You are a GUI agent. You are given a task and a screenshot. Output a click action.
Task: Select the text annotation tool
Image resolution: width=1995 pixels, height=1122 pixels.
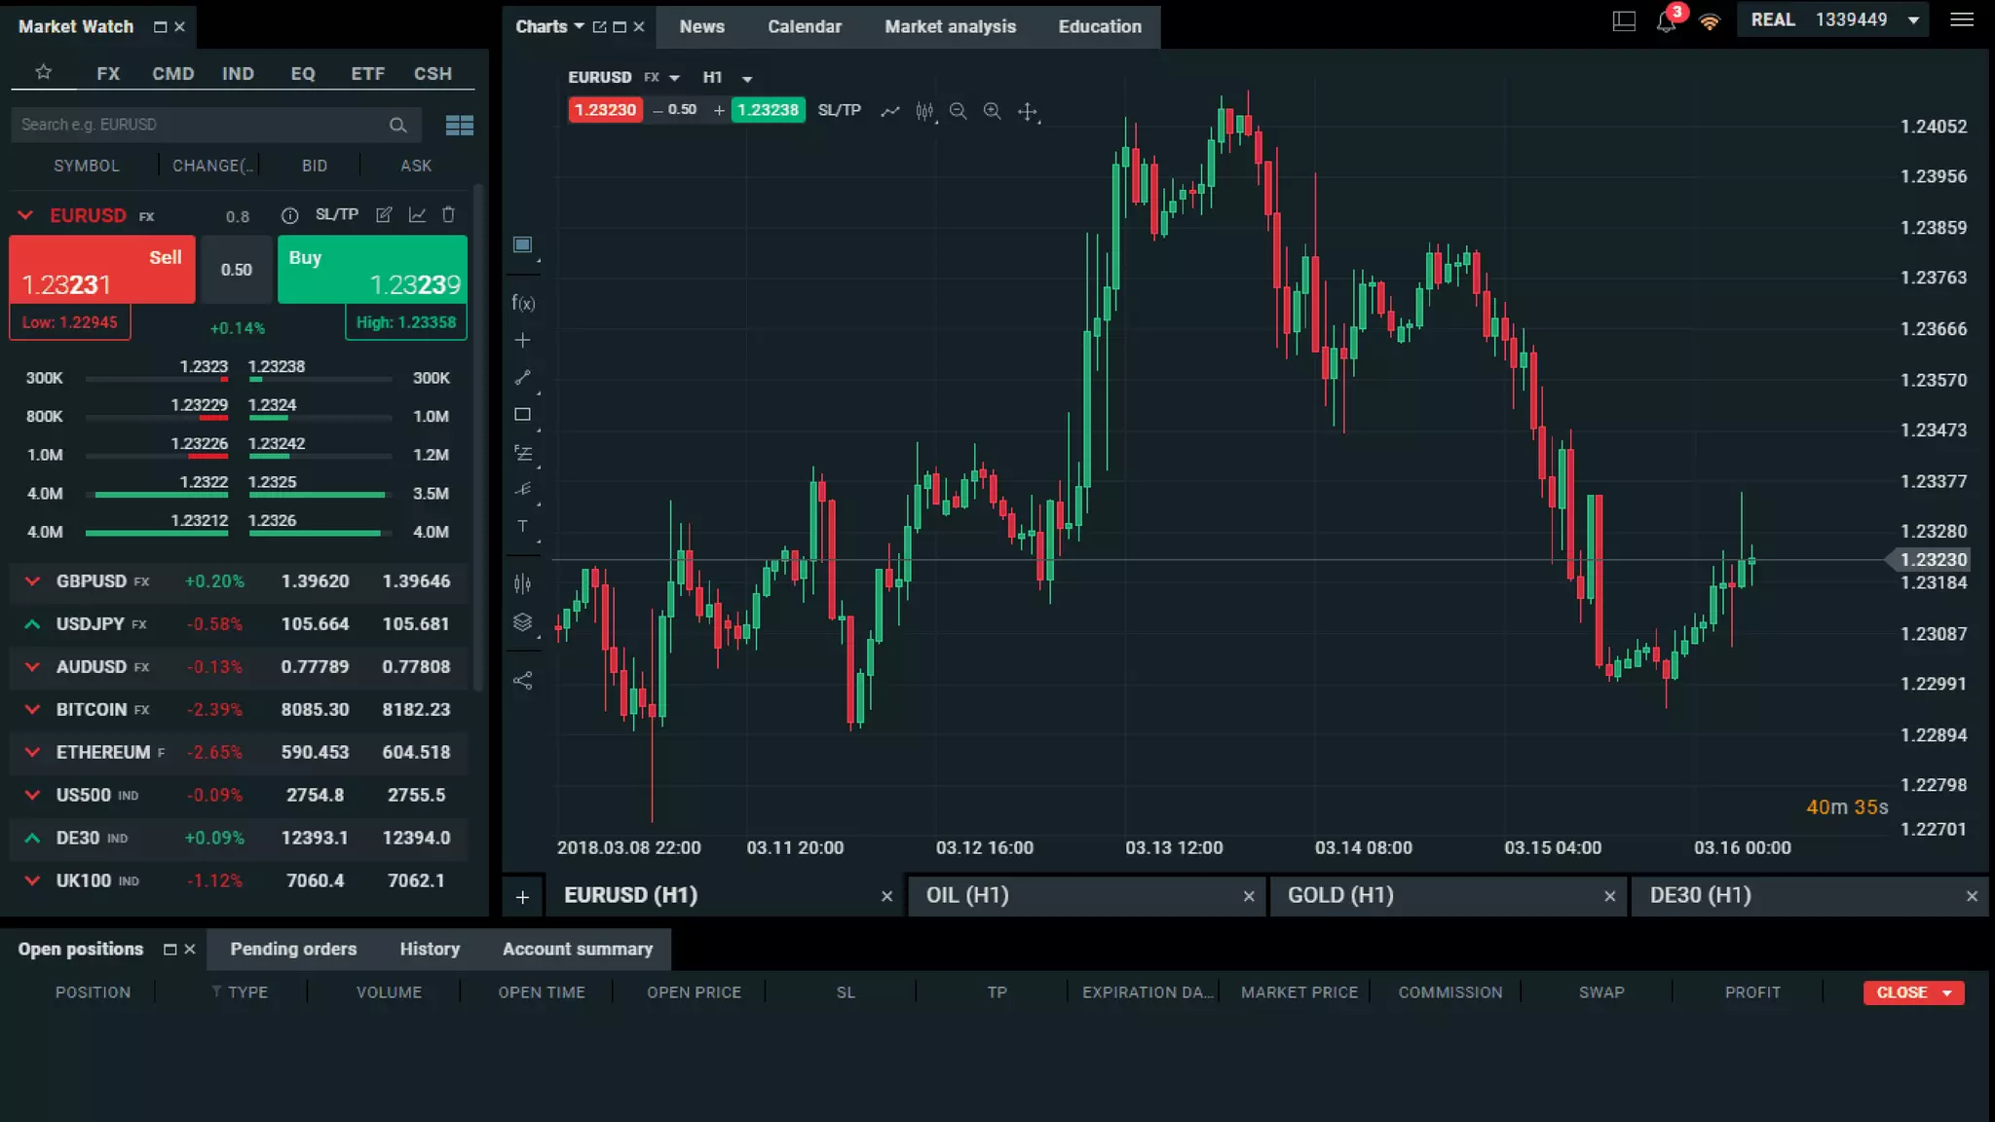[x=523, y=526]
